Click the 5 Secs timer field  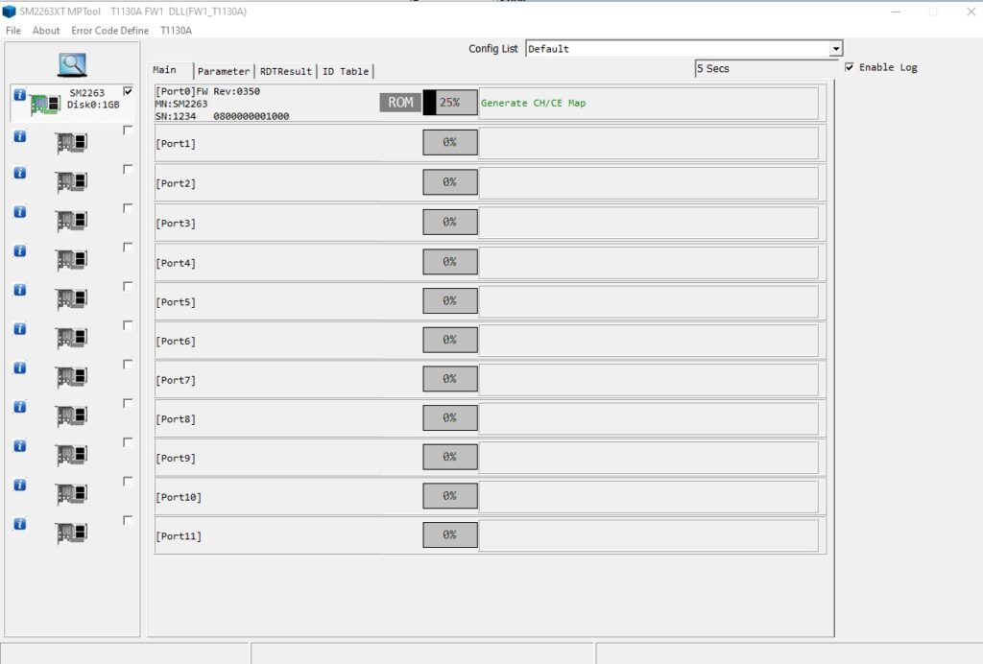point(766,68)
